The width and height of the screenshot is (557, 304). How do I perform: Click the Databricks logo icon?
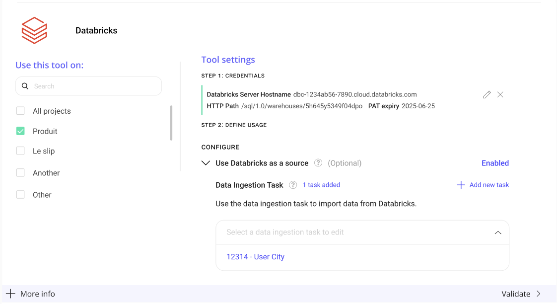point(34,30)
